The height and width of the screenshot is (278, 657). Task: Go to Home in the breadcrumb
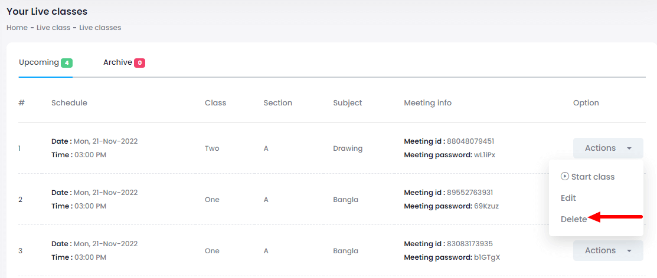pyautogui.click(x=17, y=28)
